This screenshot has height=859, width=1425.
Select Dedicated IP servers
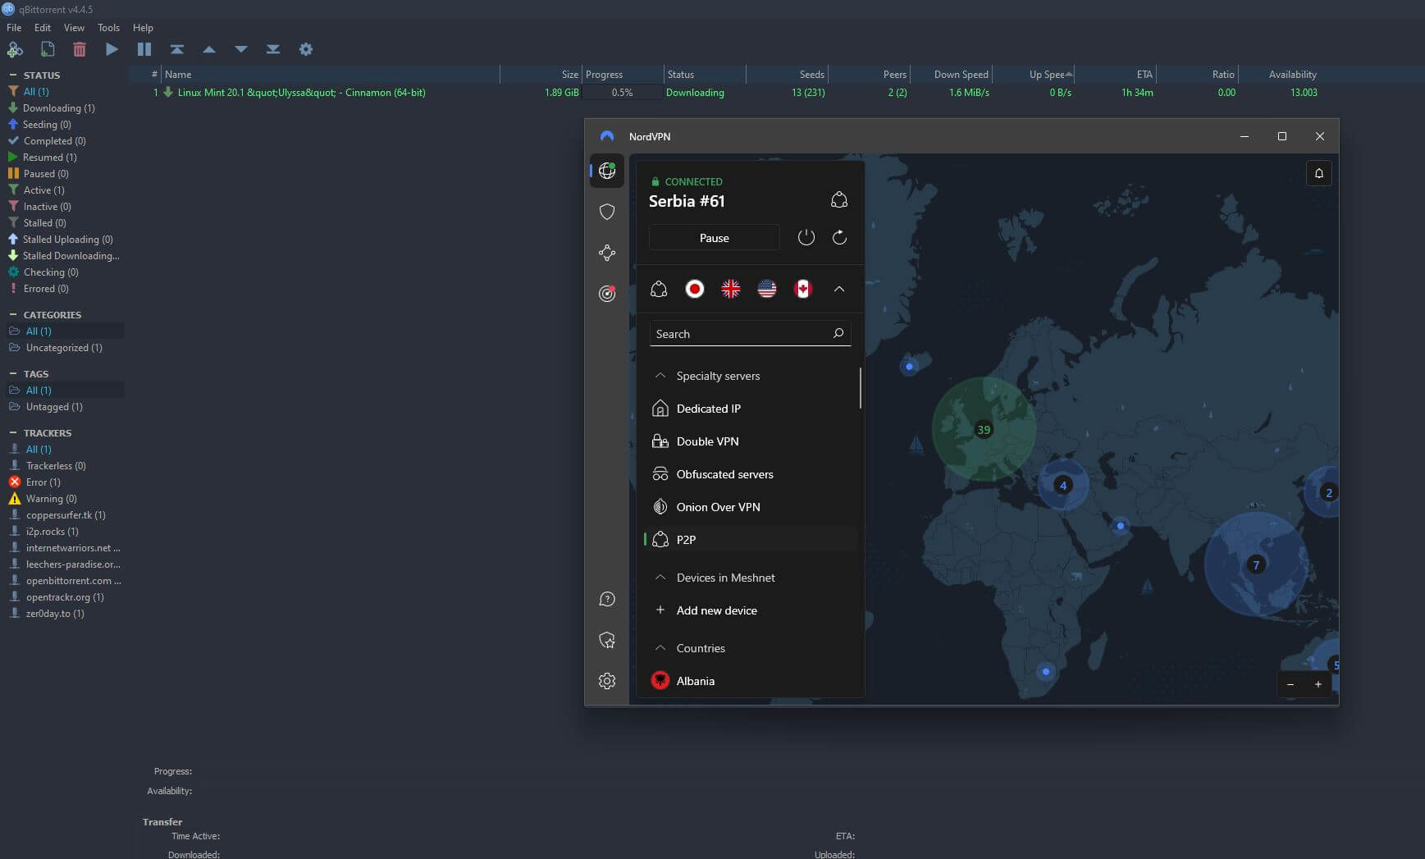click(x=751, y=409)
